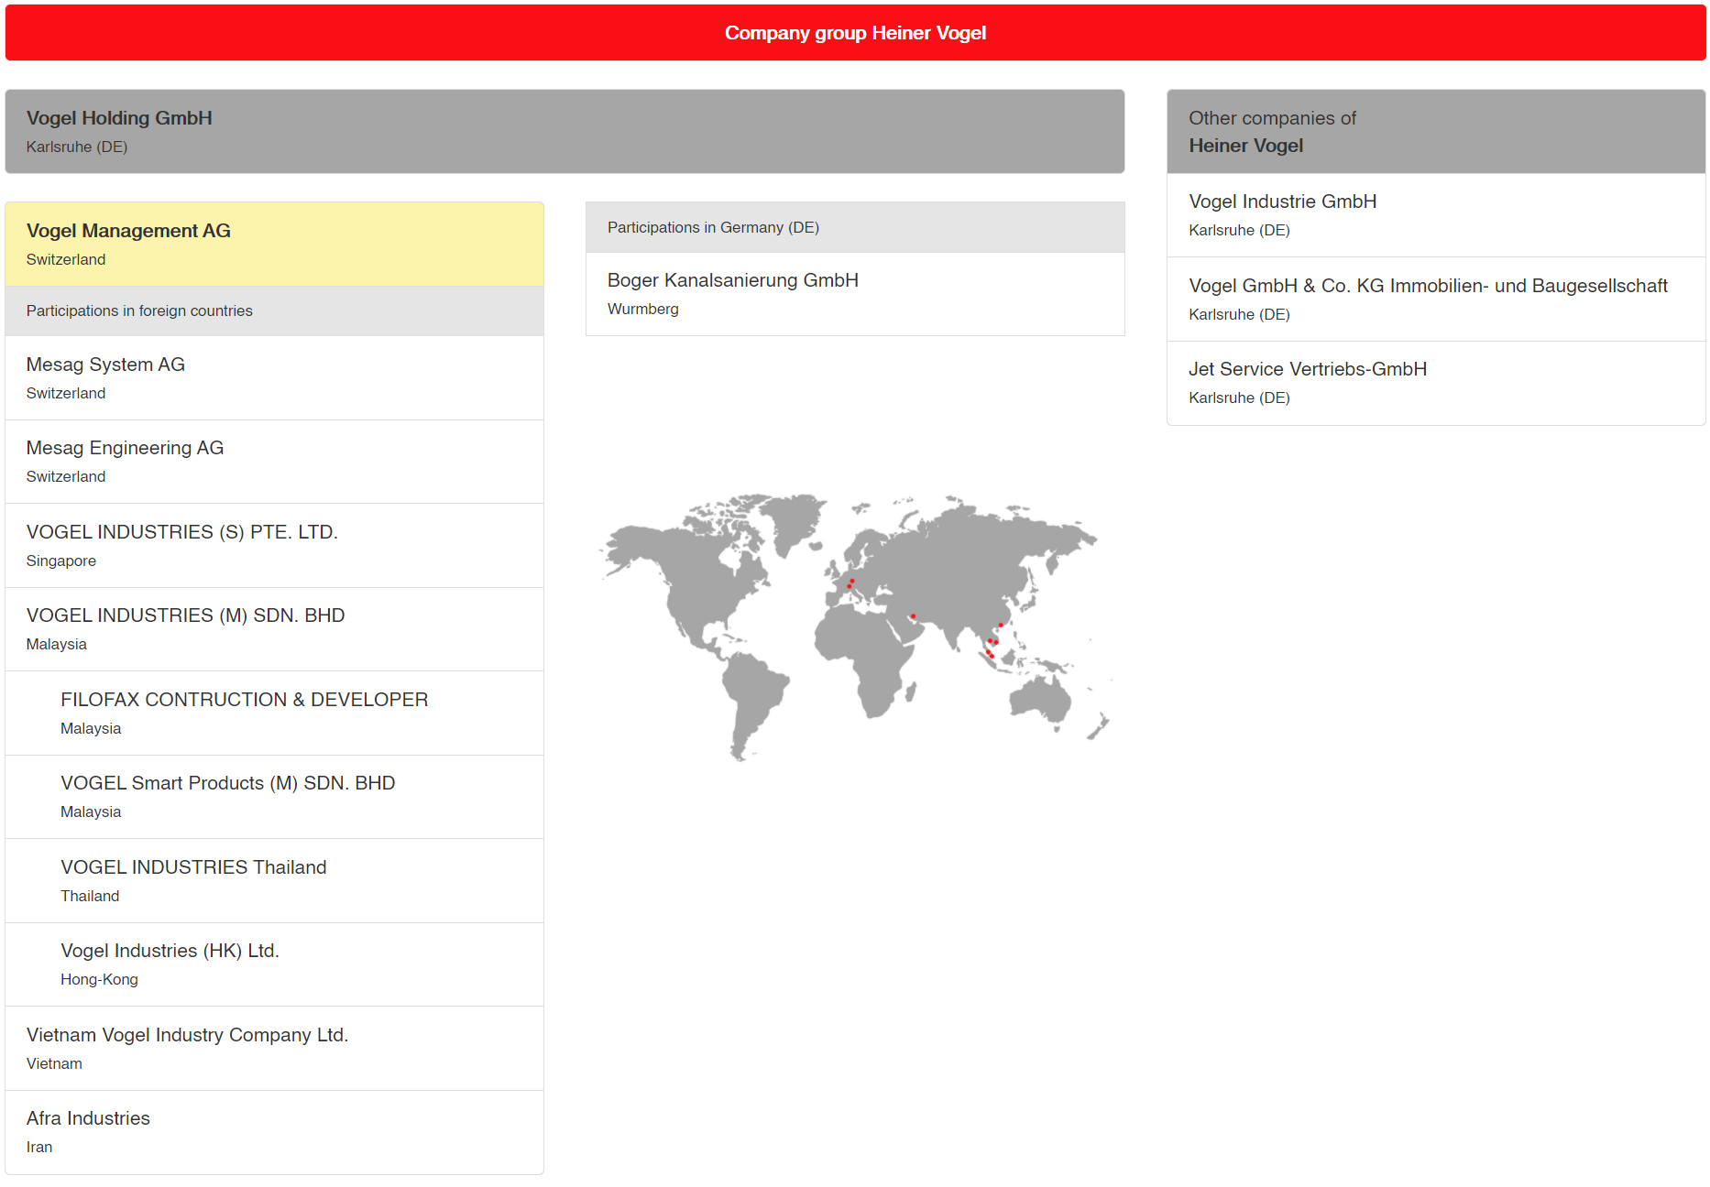1710x1187 pixels.
Task: Click the Company group Heiner Vogel banner
Action: coord(854,33)
